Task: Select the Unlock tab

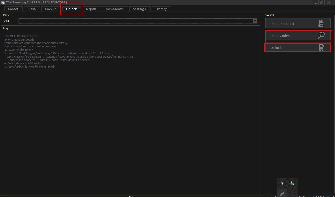Action: (x=72, y=9)
